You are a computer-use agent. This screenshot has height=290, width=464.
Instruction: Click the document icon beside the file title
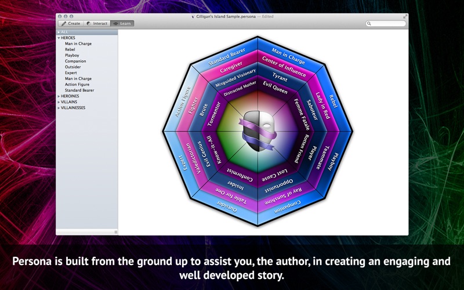click(x=193, y=17)
